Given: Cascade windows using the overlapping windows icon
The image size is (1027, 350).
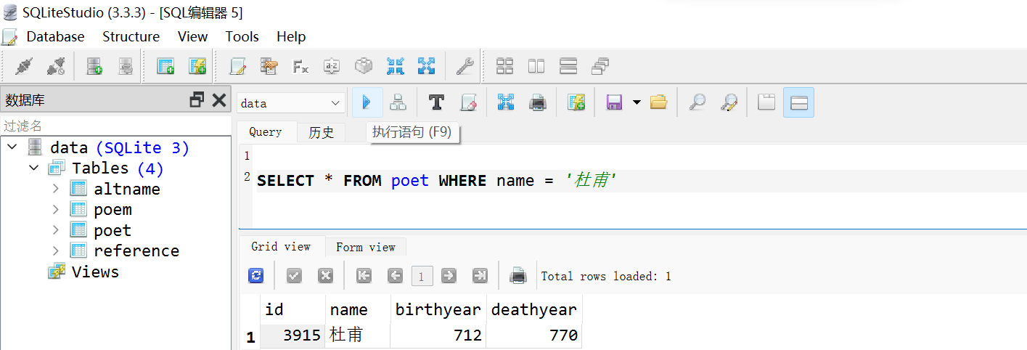Looking at the screenshot, I should 600,67.
